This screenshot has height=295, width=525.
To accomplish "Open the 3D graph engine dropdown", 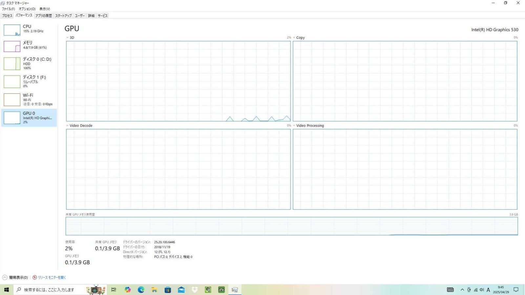I will pyautogui.click(x=68, y=38).
